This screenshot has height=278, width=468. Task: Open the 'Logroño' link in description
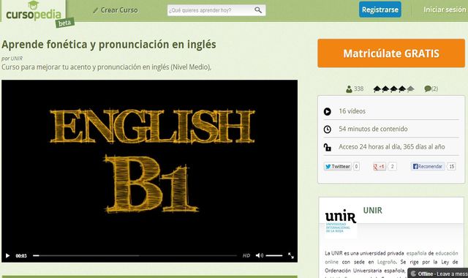(x=386, y=262)
